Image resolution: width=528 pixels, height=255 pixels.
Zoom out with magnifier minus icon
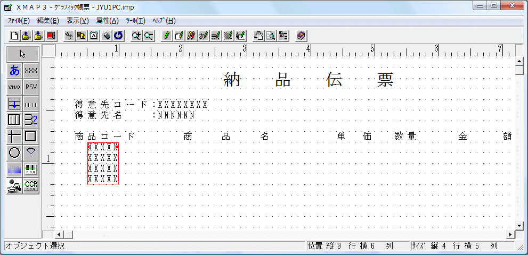[149, 35]
